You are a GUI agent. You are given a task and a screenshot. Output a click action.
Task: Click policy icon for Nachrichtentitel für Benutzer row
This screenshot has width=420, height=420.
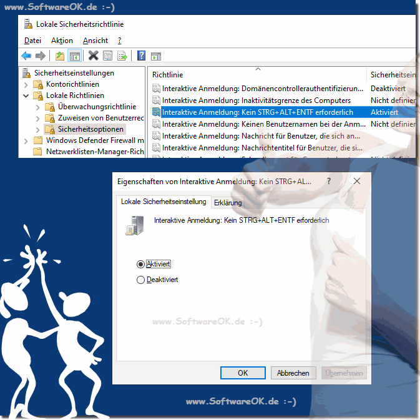pyautogui.click(x=156, y=147)
